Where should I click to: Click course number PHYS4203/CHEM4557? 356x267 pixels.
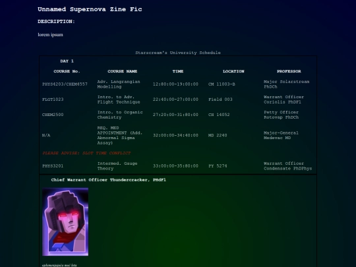pyautogui.click(x=65, y=84)
